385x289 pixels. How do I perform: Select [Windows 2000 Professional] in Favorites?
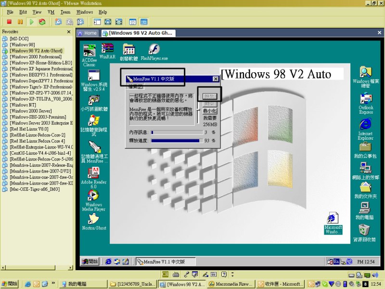click(x=36, y=57)
